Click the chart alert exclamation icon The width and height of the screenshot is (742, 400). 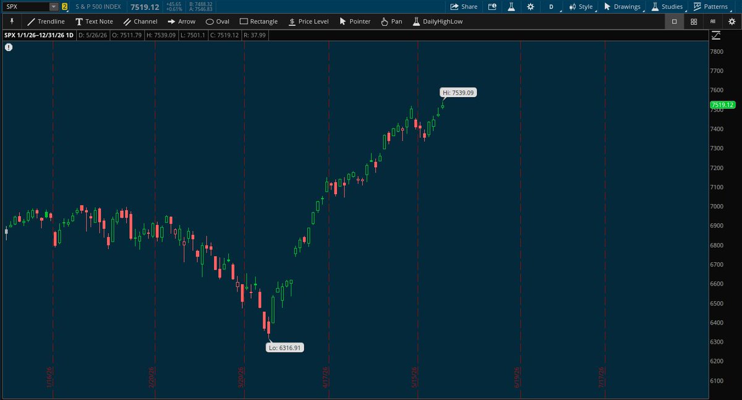pyautogui.click(x=9, y=47)
